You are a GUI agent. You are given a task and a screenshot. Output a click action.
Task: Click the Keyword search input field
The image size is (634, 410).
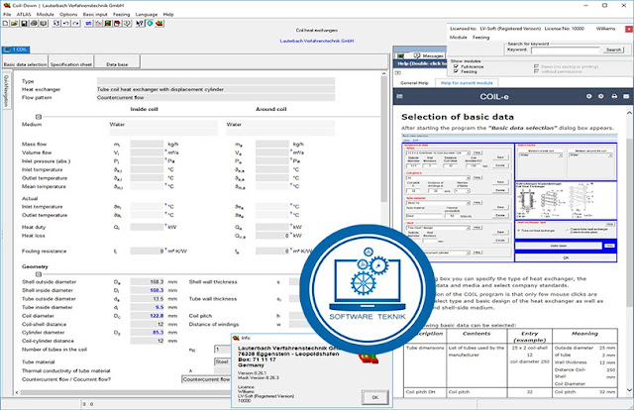click(x=566, y=51)
